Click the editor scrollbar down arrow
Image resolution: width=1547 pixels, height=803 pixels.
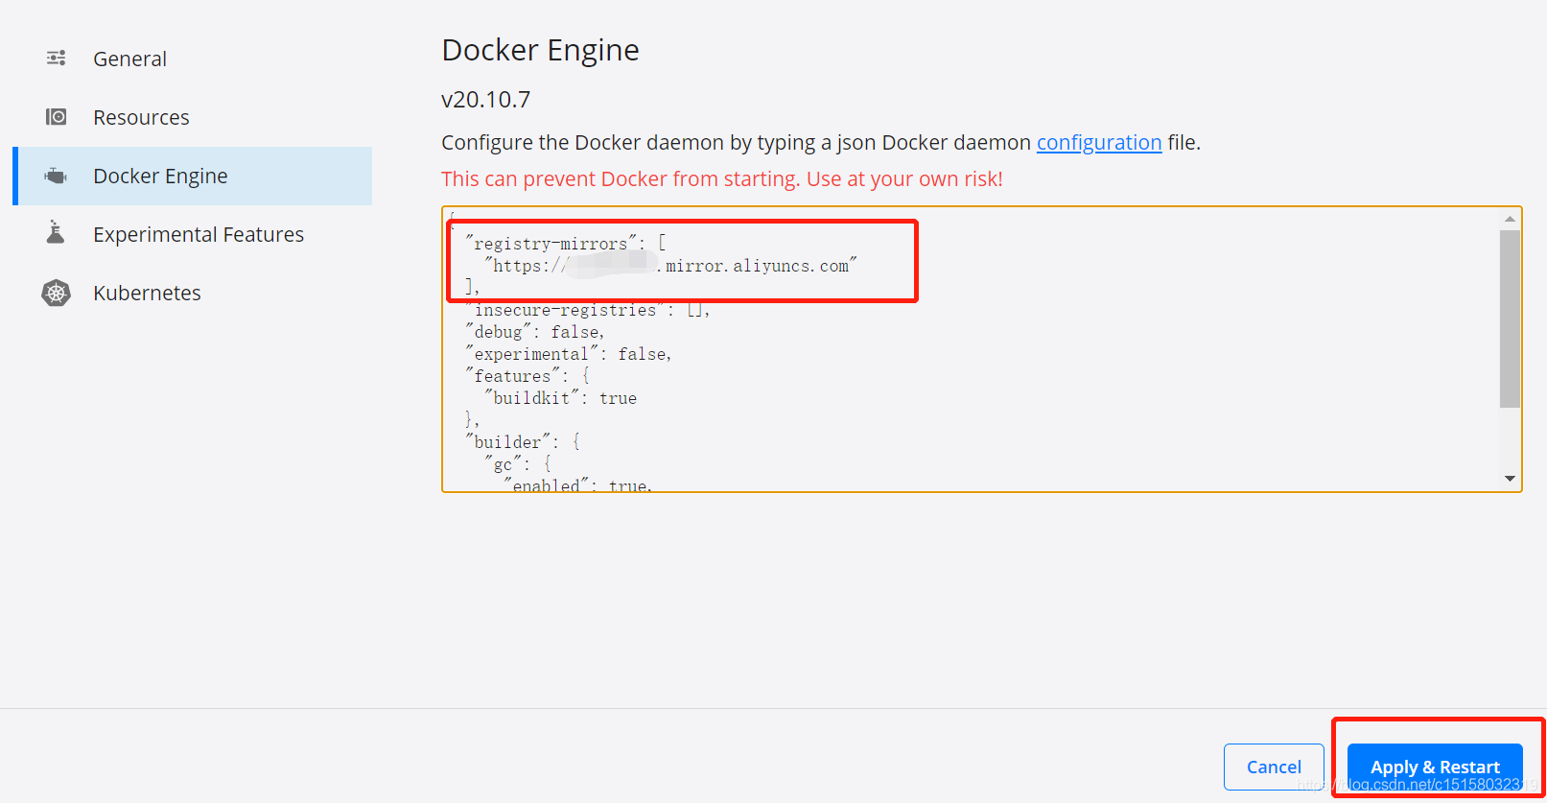pos(1511,478)
